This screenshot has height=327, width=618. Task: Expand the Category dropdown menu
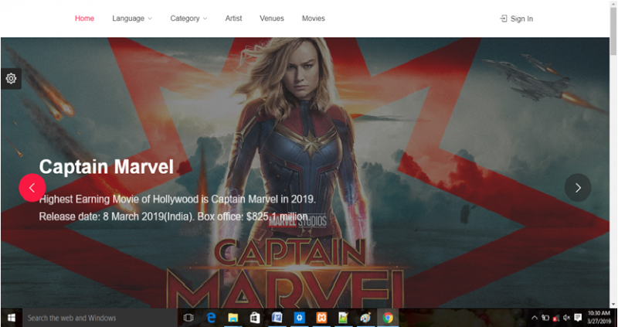pyautogui.click(x=188, y=19)
